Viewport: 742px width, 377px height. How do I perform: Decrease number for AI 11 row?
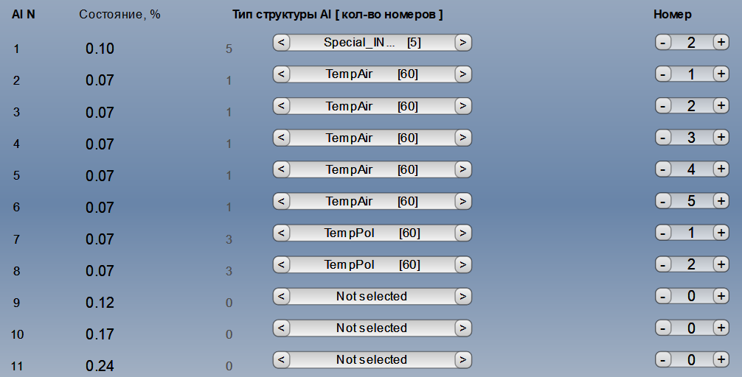click(663, 359)
